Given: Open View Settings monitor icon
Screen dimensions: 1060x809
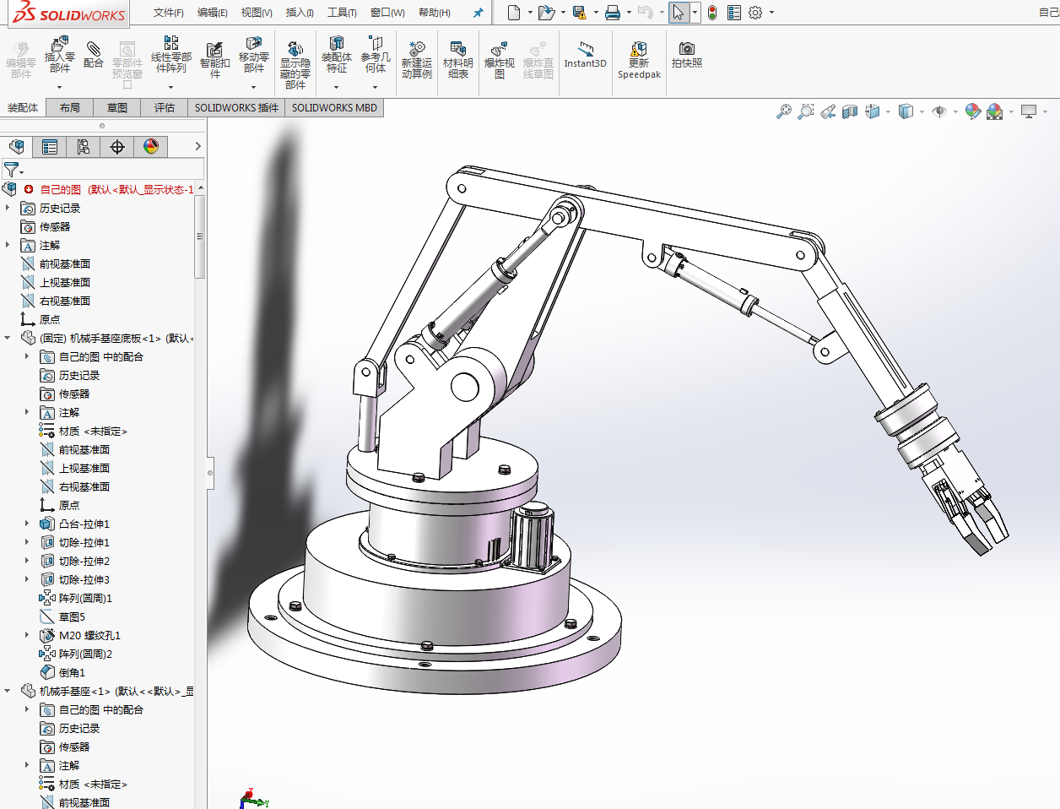Looking at the screenshot, I should coord(1029,111).
